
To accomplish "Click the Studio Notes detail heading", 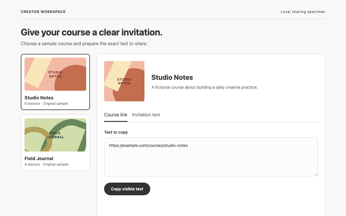I will click(x=172, y=77).
